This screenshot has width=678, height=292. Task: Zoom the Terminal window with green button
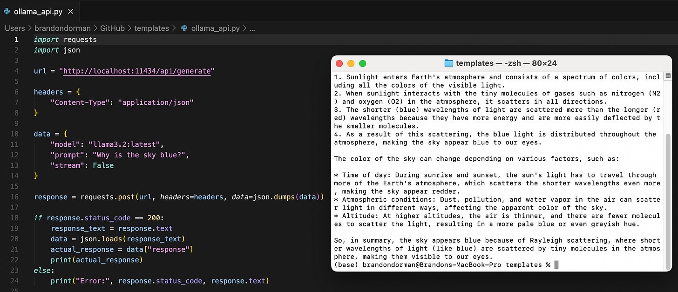point(363,63)
